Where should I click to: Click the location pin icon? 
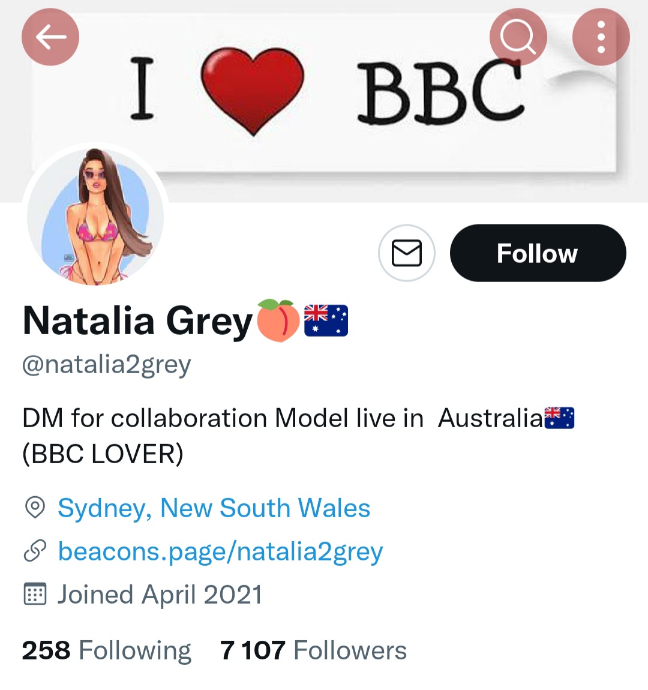[x=35, y=508]
